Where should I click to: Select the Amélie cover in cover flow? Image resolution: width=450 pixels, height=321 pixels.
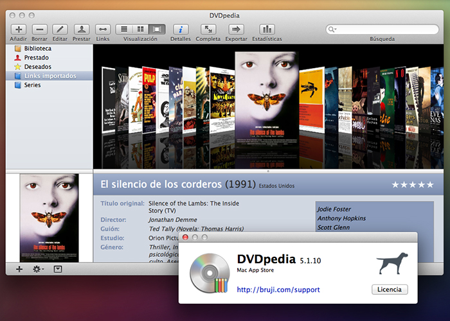pyautogui.click(x=387, y=101)
